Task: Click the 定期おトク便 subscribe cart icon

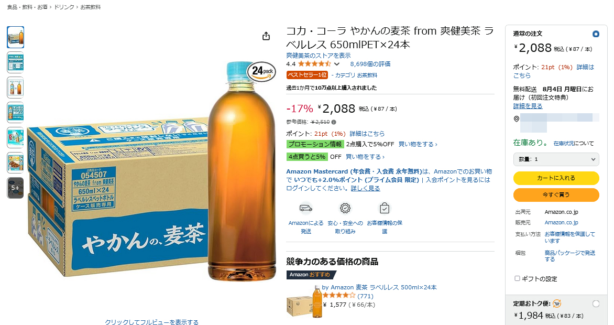Action: pos(557,304)
